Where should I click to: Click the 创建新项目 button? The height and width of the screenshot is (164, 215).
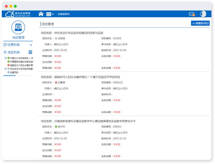[x=200, y=23]
